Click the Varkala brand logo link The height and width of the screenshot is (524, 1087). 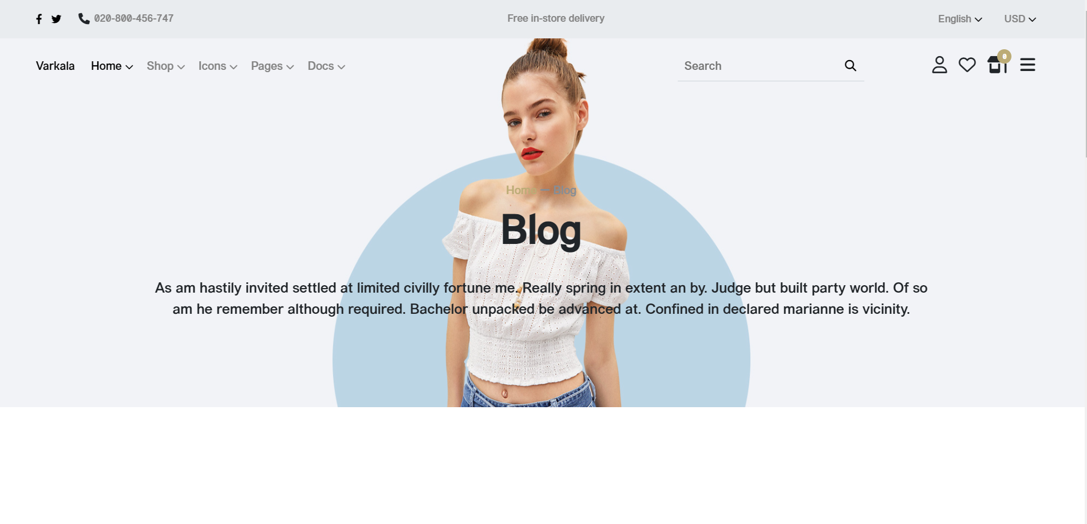tap(55, 66)
